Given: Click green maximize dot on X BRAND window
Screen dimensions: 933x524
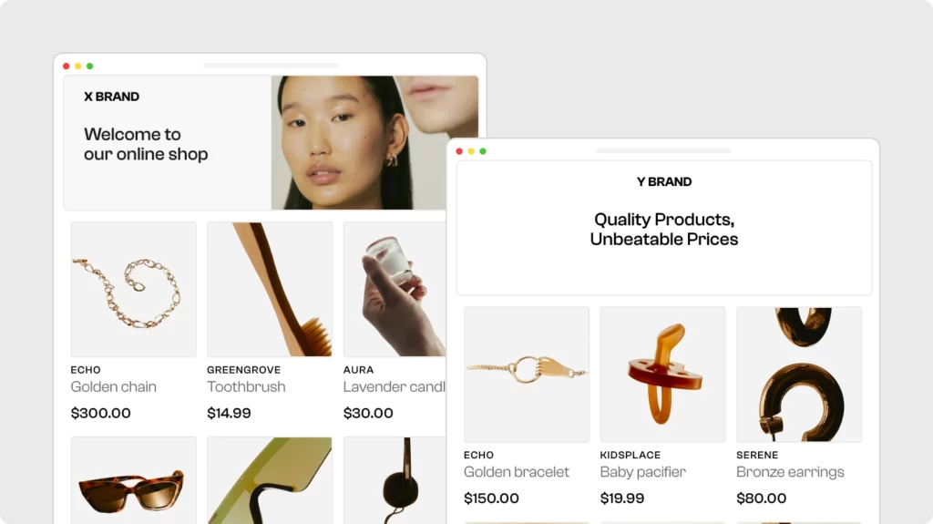Looking at the screenshot, I should pyautogui.click(x=90, y=67).
